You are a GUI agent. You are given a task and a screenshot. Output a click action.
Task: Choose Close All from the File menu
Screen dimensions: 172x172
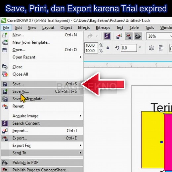(42, 74)
